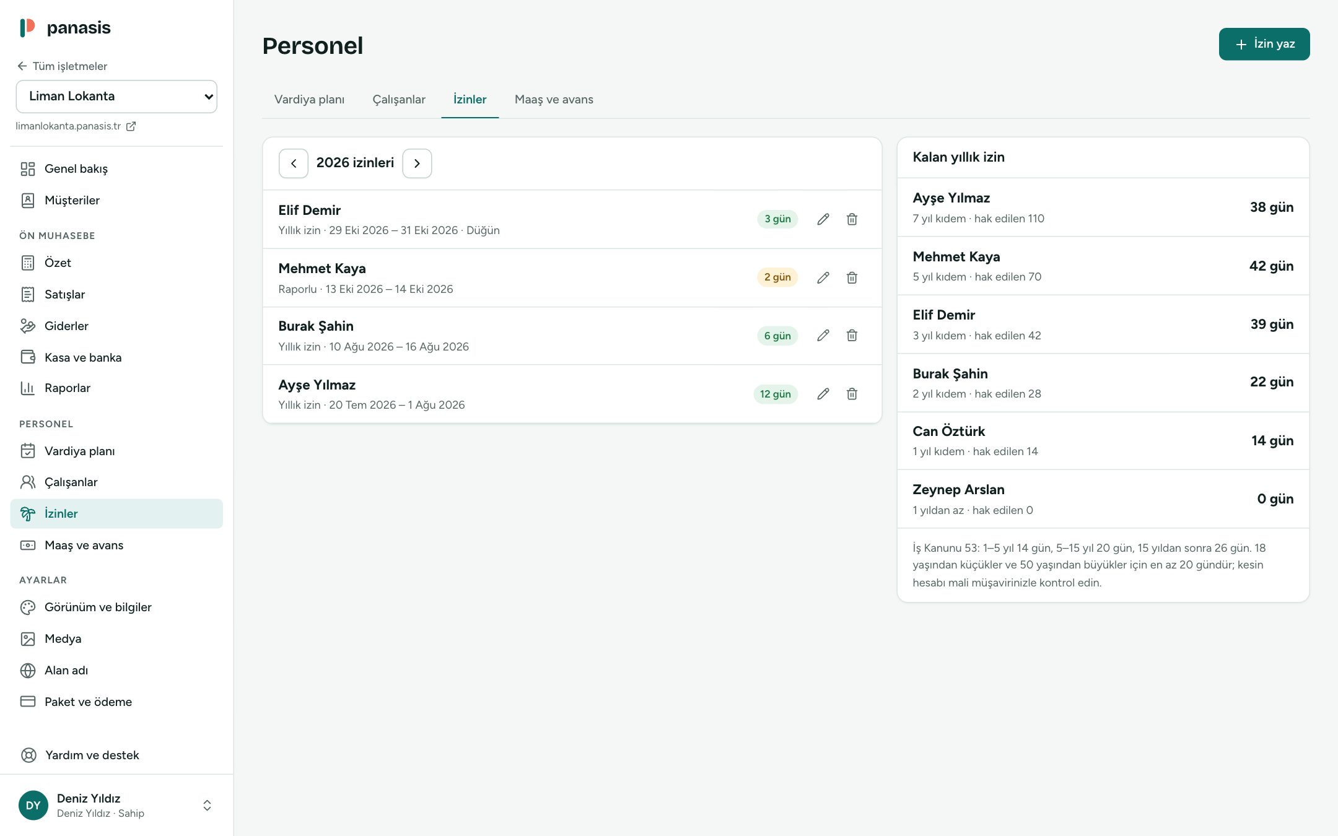Open the Maaş ve avans tab

pyautogui.click(x=554, y=100)
